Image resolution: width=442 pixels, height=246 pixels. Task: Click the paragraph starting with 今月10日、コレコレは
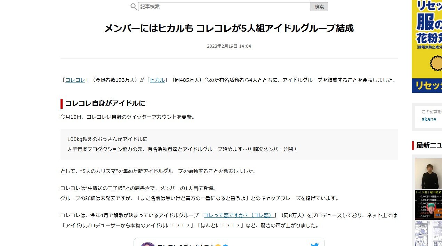(x=128, y=117)
